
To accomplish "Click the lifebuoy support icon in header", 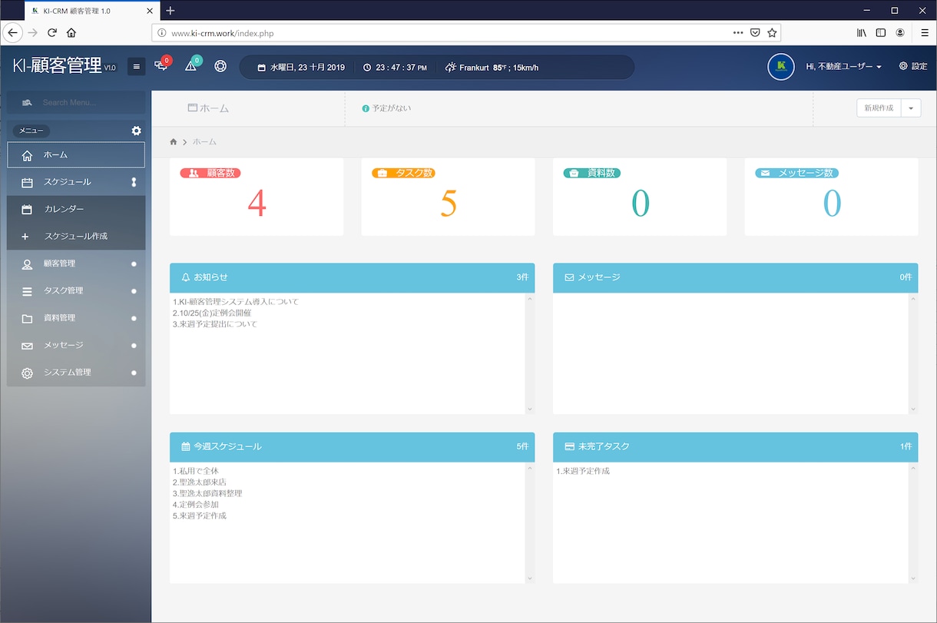I will [x=220, y=66].
